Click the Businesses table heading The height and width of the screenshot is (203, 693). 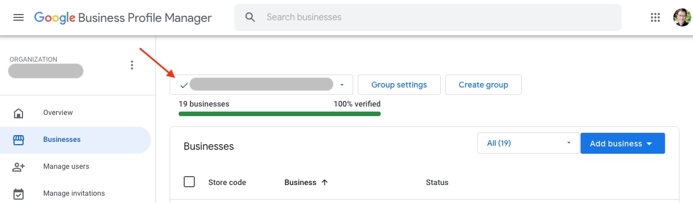click(x=208, y=146)
